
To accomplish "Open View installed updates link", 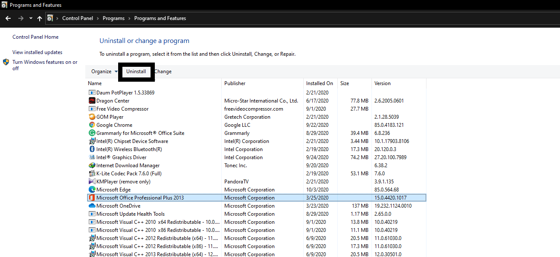I will tap(38, 52).
